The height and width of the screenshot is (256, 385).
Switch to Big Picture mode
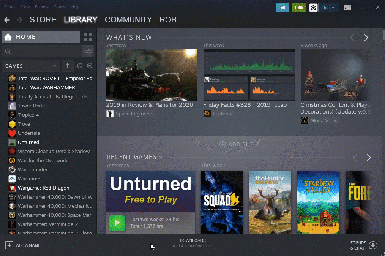click(x=348, y=8)
